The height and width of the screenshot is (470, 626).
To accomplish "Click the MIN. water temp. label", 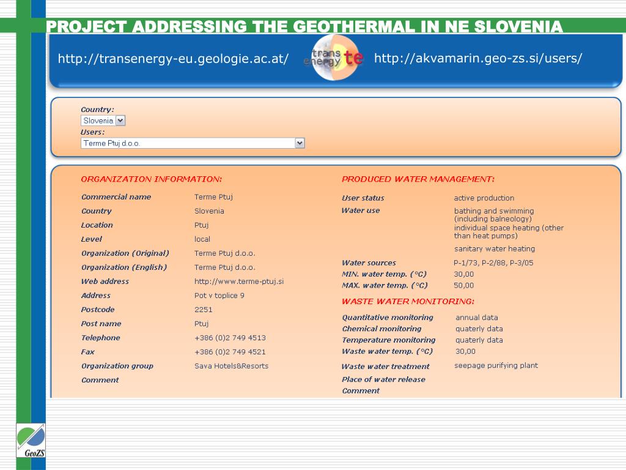I will (384, 274).
